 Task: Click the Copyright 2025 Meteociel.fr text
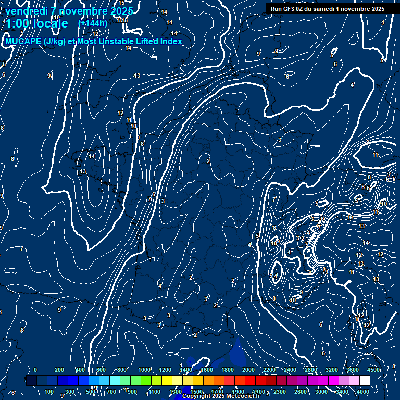coord(221,396)
